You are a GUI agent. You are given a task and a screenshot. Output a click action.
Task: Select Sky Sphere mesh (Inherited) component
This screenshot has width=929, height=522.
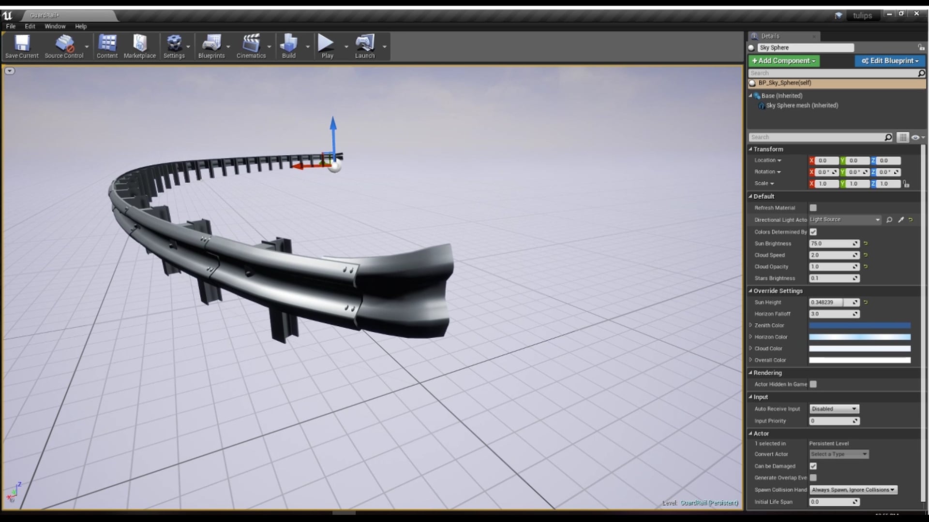802,105
